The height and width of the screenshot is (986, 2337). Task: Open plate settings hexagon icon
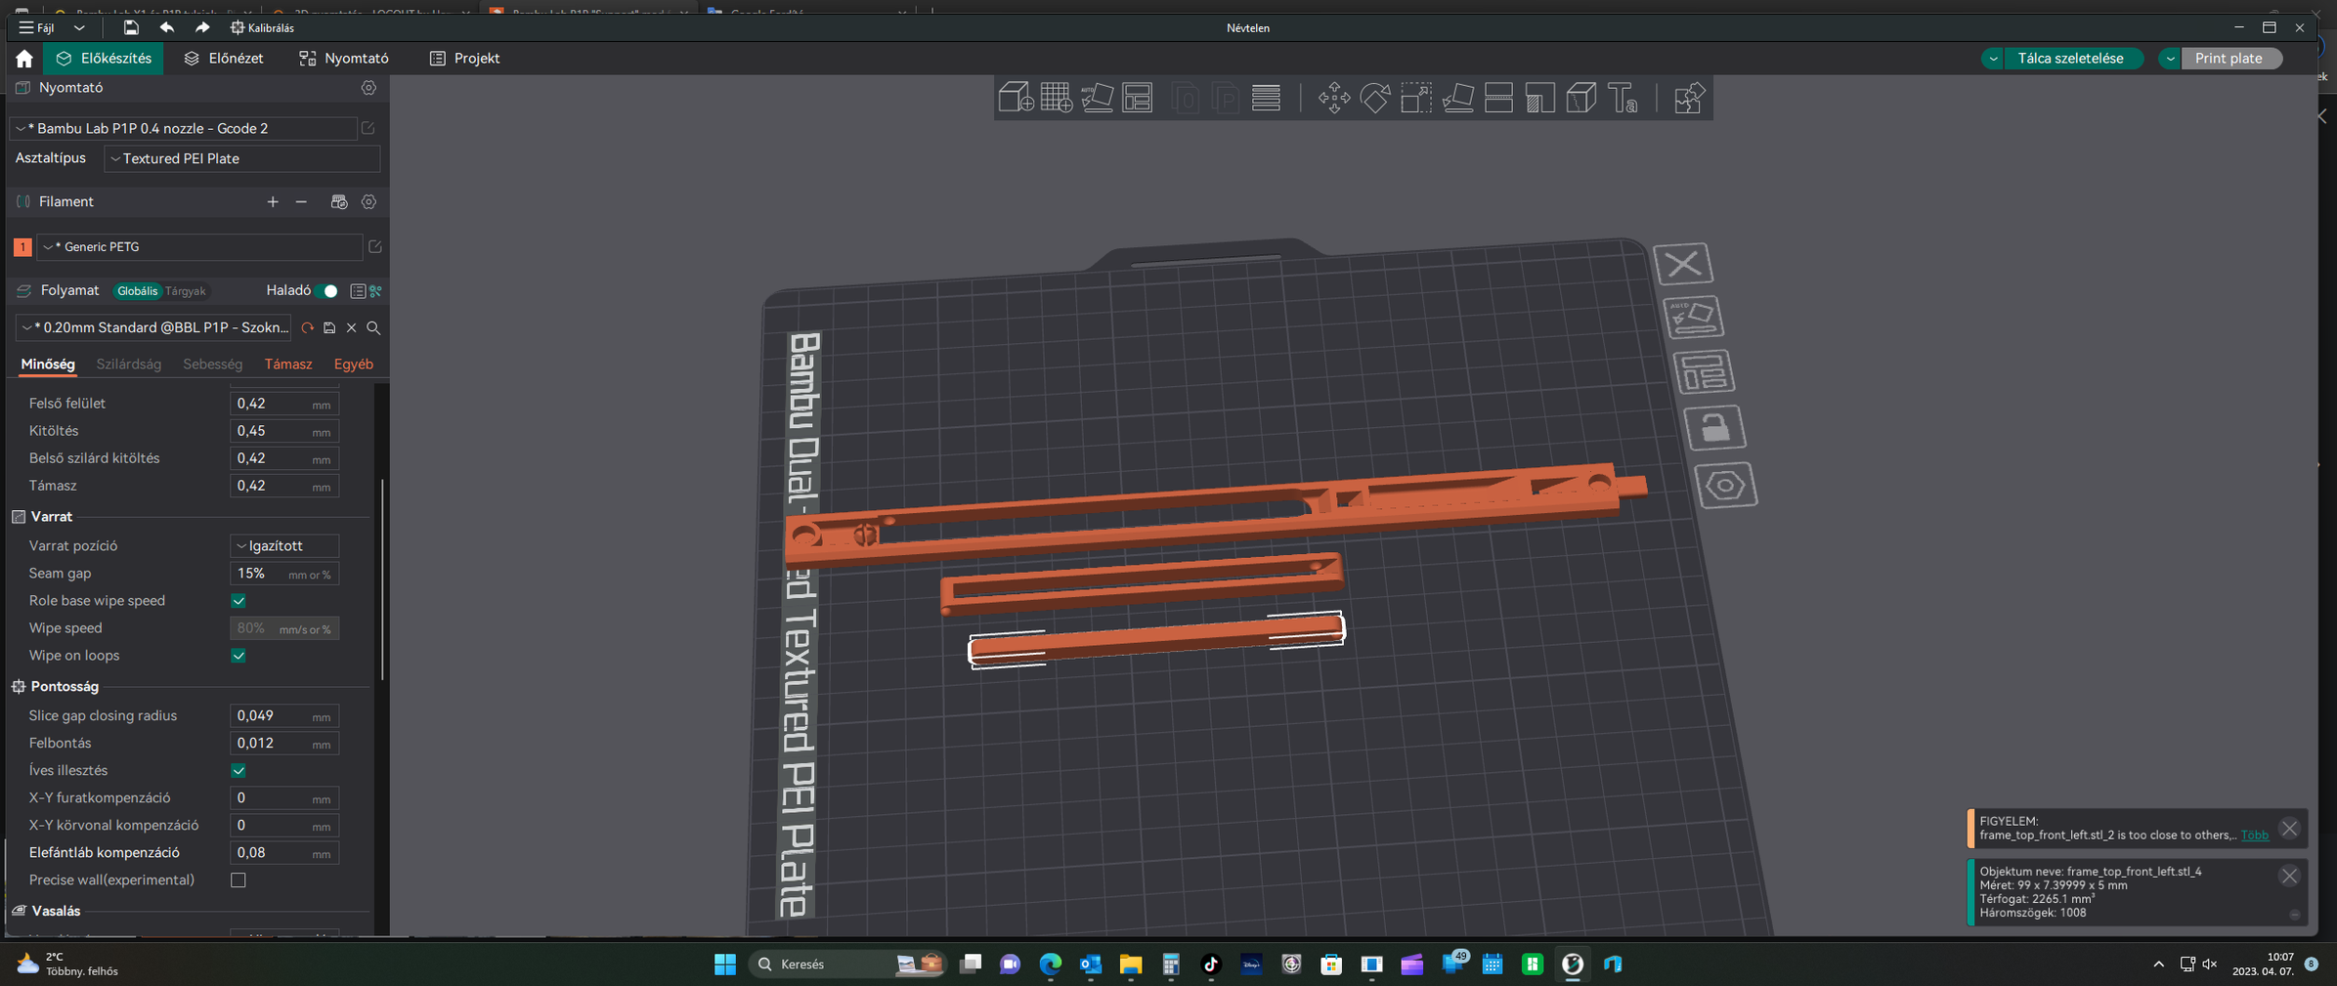(1726, 485)
